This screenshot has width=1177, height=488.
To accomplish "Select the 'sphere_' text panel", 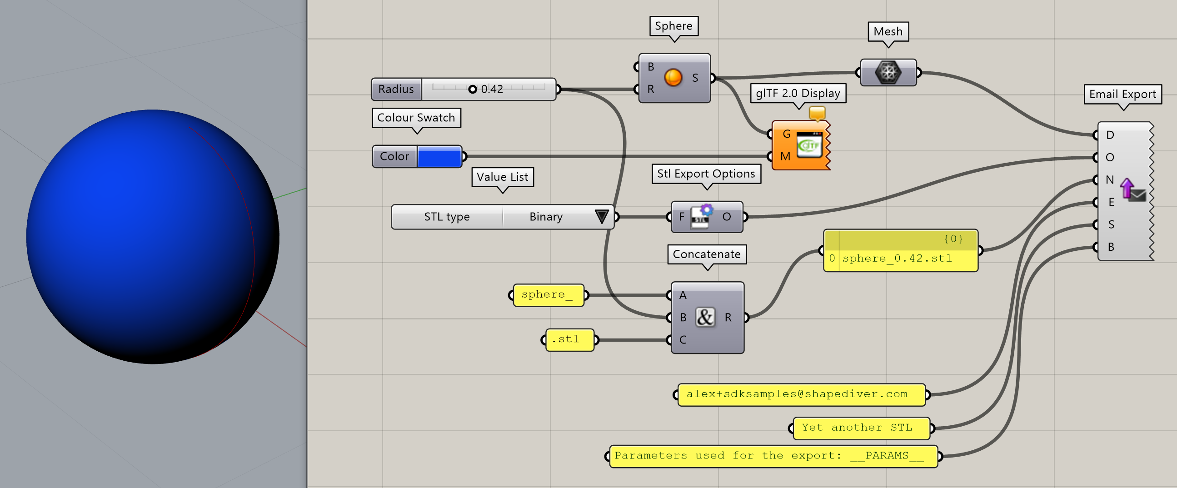I will tap(548, 295).
